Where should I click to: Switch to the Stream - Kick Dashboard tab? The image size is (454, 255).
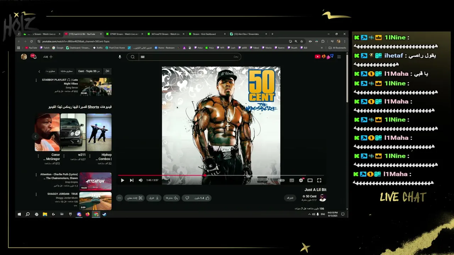click(x=206, y=34)
